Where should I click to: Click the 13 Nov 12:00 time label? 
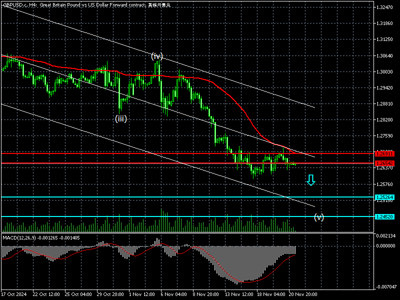239,294
